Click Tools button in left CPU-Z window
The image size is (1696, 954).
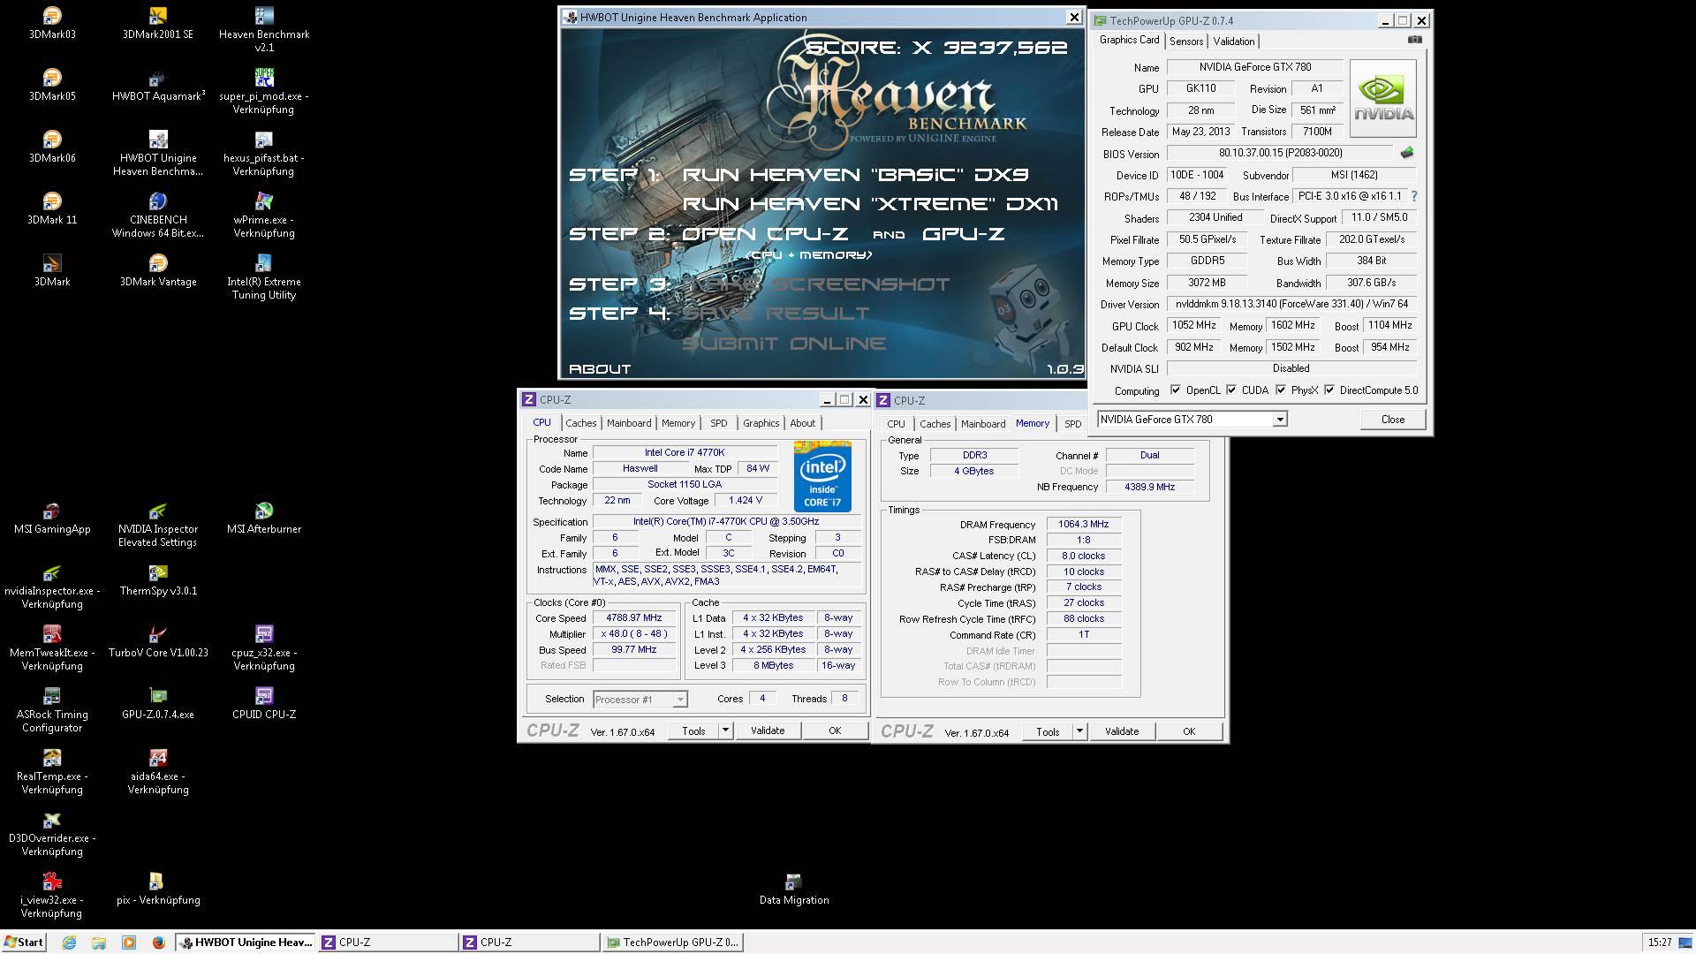point(693,731)
